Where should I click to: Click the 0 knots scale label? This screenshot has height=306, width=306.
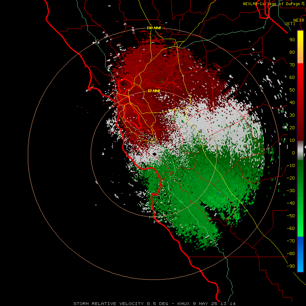[x=293, y=153]
